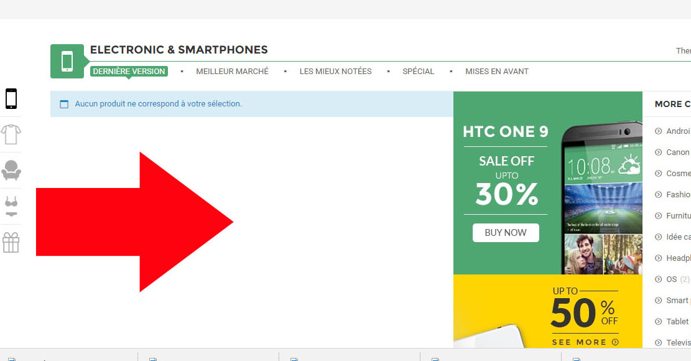Viewport: 691px width, 361px height.
Task: Click the circled arrow next to SEE MORE
Action: point(615,342)
